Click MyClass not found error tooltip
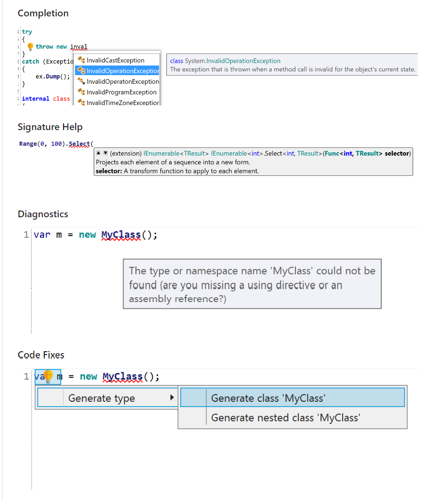The image size is (426, 501). pyautogui.click(x=252, y=284)
